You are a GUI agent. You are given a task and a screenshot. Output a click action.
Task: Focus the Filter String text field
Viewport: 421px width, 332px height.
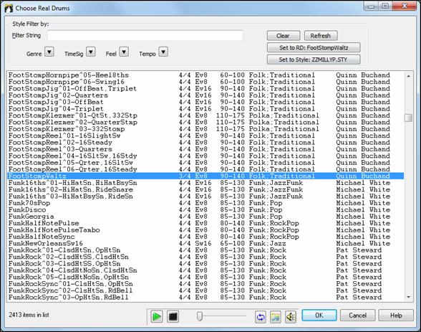coord(145,35)
